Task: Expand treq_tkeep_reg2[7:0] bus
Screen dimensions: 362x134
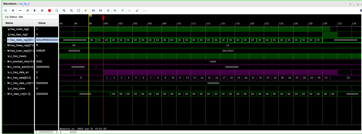Action: [x=5, y=46]
